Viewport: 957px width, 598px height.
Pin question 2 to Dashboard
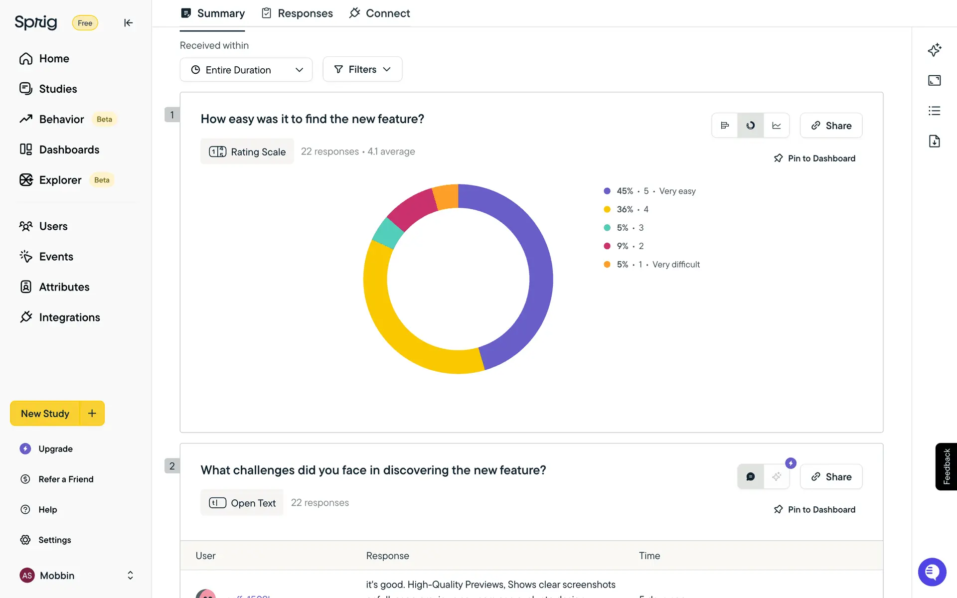coord(814,509)
